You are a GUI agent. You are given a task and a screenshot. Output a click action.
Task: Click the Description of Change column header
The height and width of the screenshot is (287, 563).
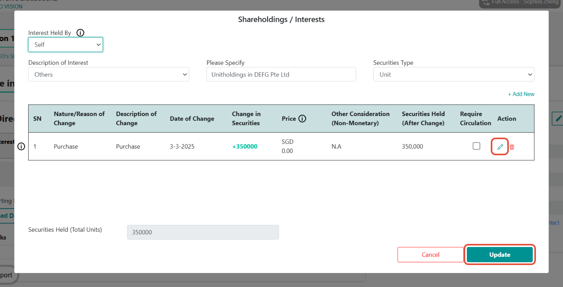point(136,118)
